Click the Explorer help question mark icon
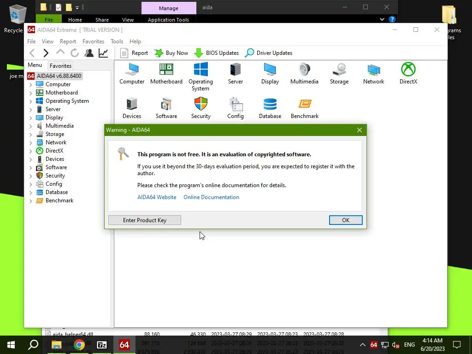This screenshot has width=472, height=354. pos(392,19)
